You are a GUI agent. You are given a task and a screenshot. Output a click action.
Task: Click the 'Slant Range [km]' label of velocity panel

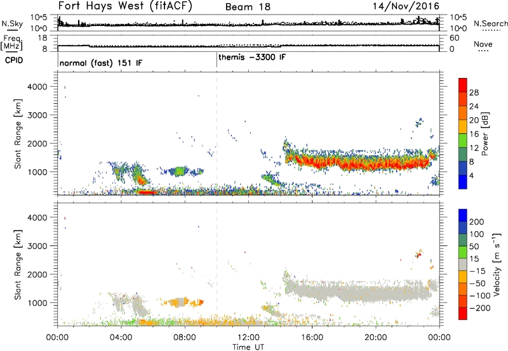coord(18,265)
